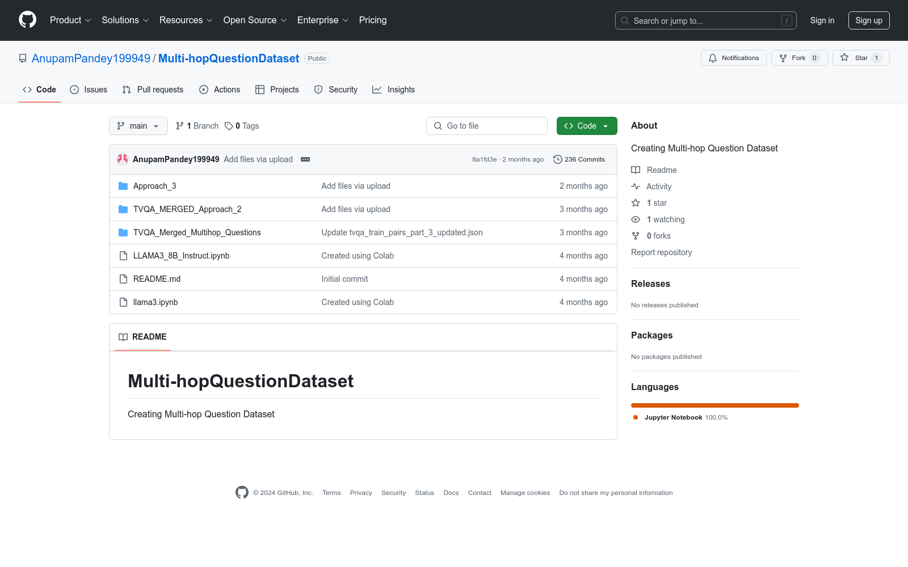Open the Manage cookies footer link

tap(526, 493)
